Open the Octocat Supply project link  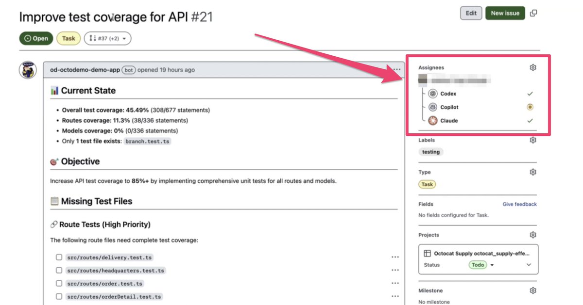point(481,253)
